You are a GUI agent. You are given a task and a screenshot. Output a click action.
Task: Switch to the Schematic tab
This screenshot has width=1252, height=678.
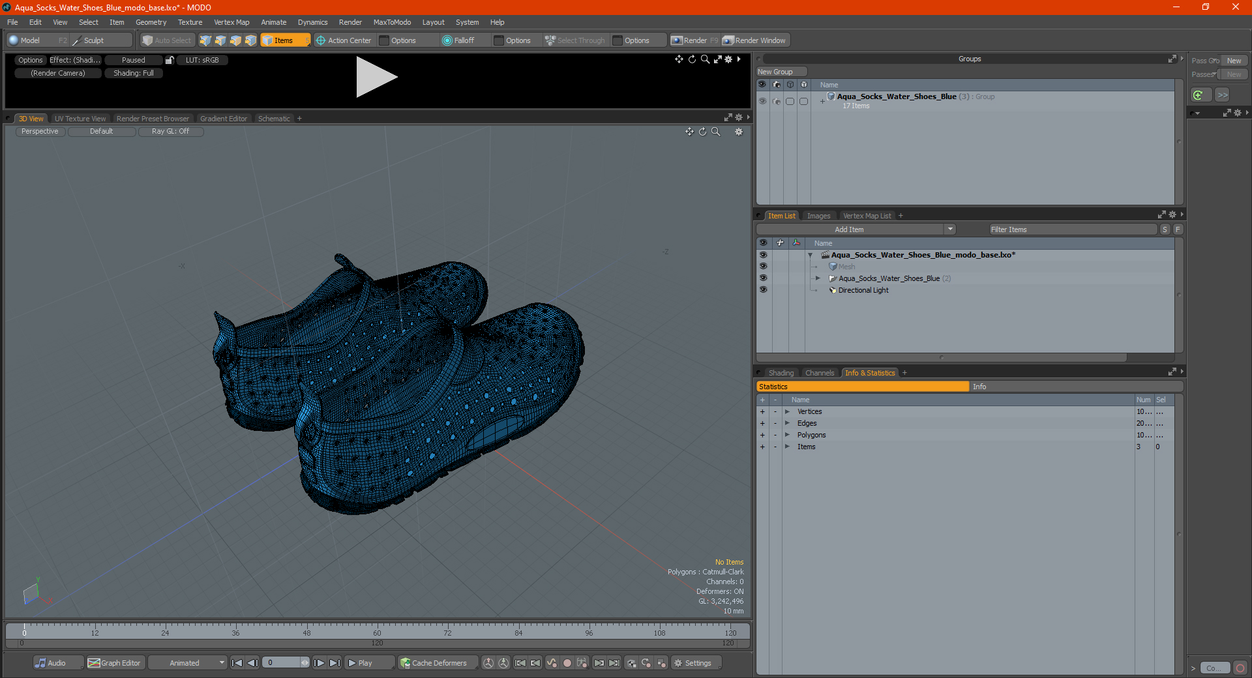pyautogui.click(x=274, y=119)
